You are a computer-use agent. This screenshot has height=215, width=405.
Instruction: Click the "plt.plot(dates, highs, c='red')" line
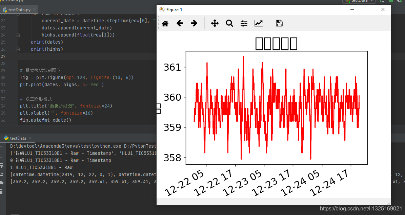62,85
